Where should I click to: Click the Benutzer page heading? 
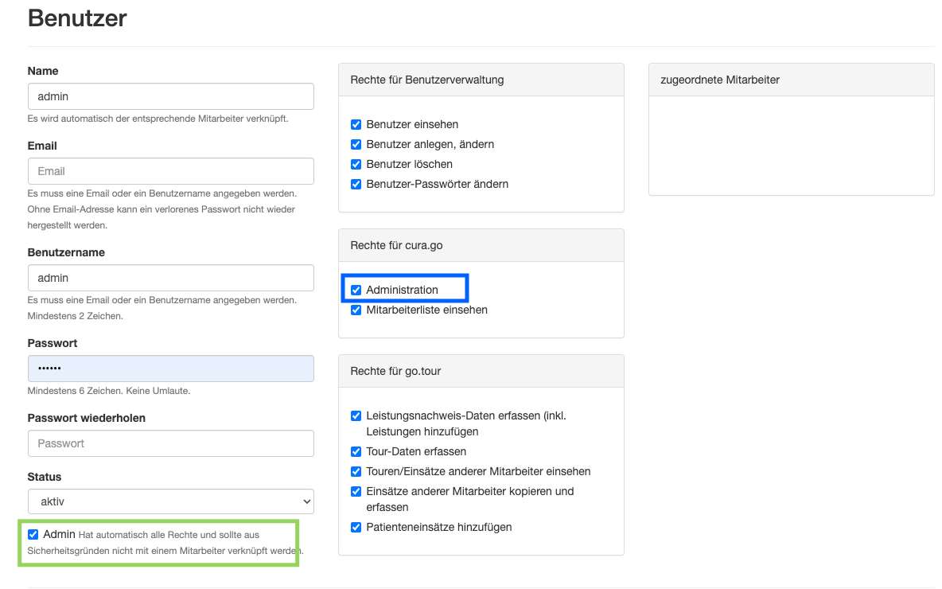[77, 18]
